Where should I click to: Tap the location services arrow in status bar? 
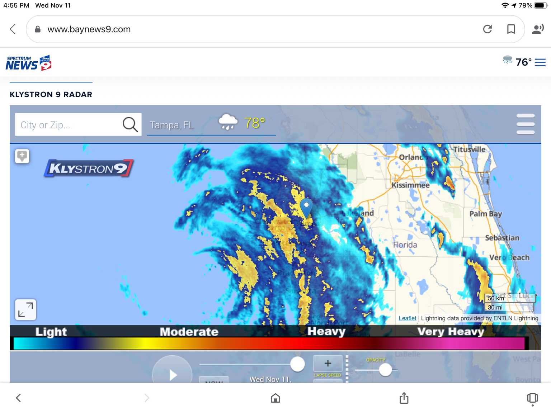tap(514, 5)
